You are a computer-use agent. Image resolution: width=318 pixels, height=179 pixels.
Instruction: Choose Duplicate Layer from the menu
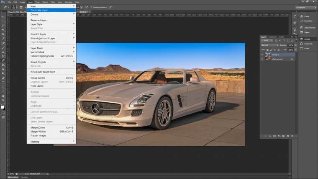(51, 10)
